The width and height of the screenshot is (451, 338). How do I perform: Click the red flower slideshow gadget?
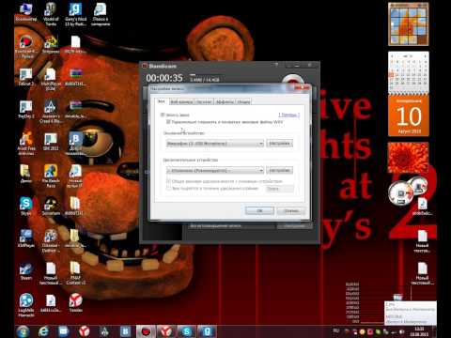(x=409, y=158)
